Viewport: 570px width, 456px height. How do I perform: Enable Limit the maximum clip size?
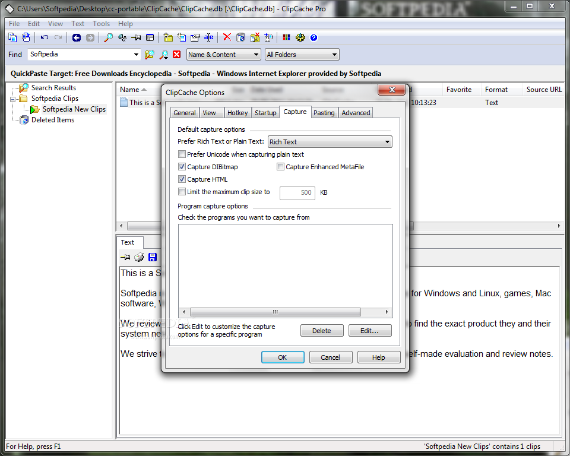coord(182,192)
